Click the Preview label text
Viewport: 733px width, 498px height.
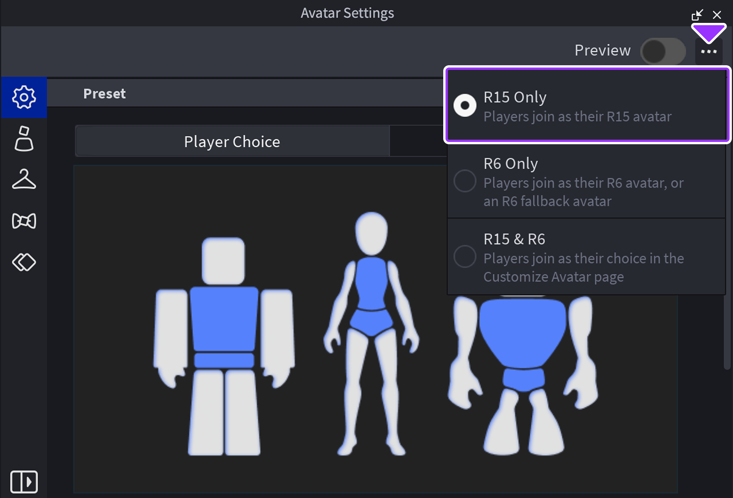602,51
